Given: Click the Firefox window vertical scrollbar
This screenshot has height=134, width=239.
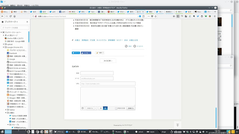Looking at the screenshot, I should [216, 118].
